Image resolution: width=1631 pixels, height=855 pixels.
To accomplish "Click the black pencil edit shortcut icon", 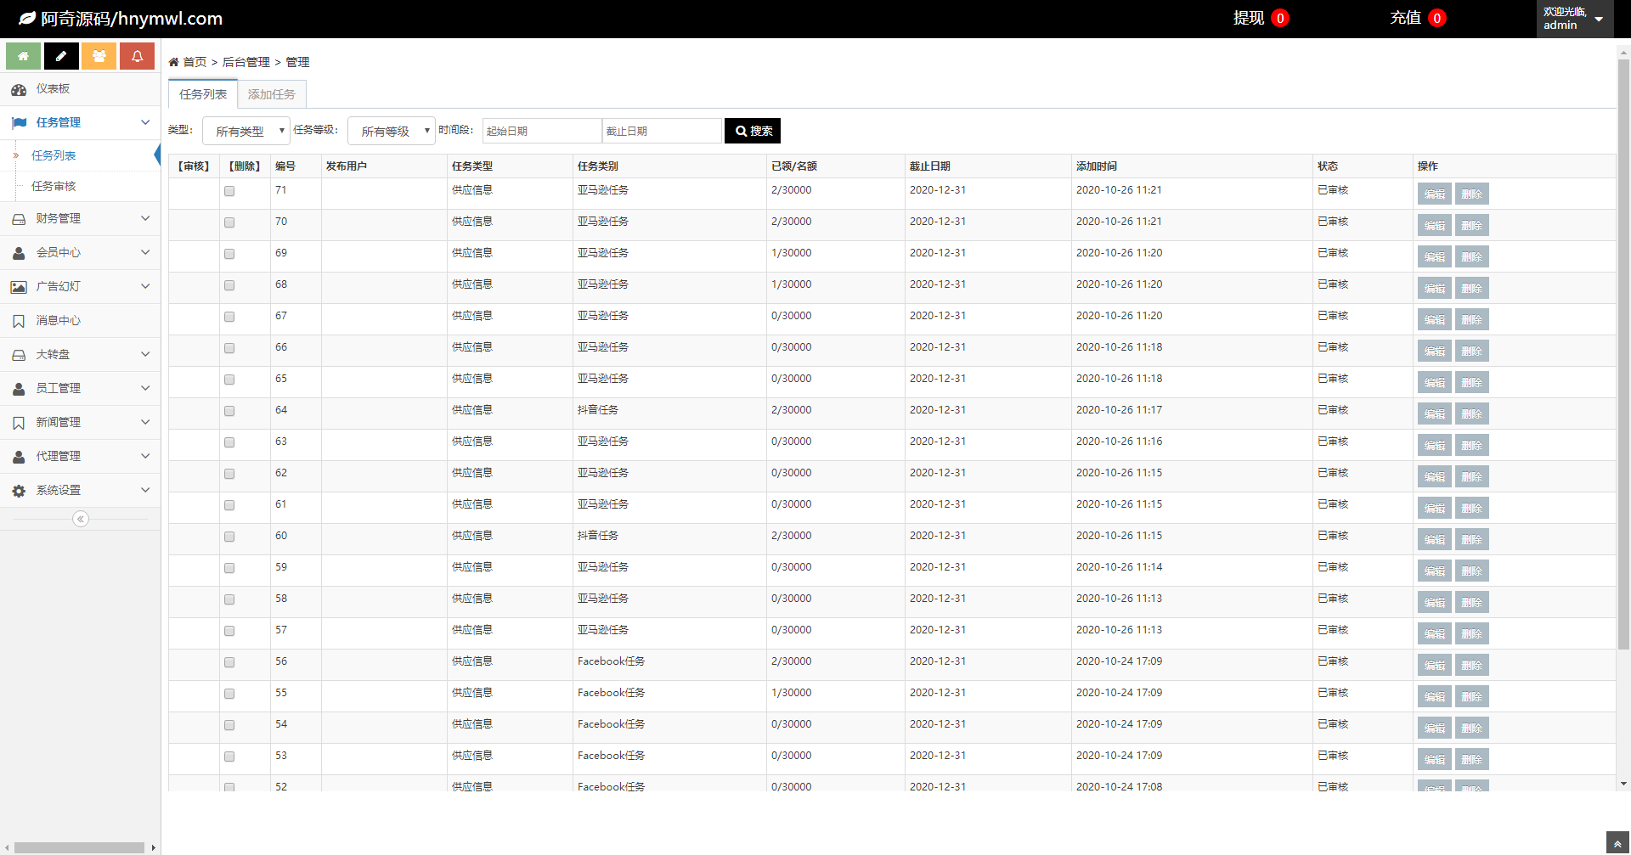I will coord(61,56).
